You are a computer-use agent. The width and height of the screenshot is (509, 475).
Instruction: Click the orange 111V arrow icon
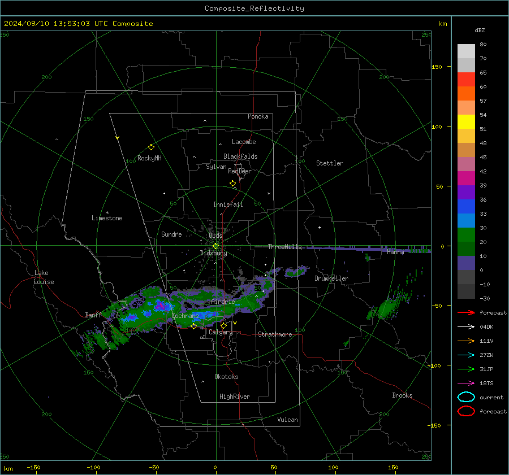(x=466, y=341)
